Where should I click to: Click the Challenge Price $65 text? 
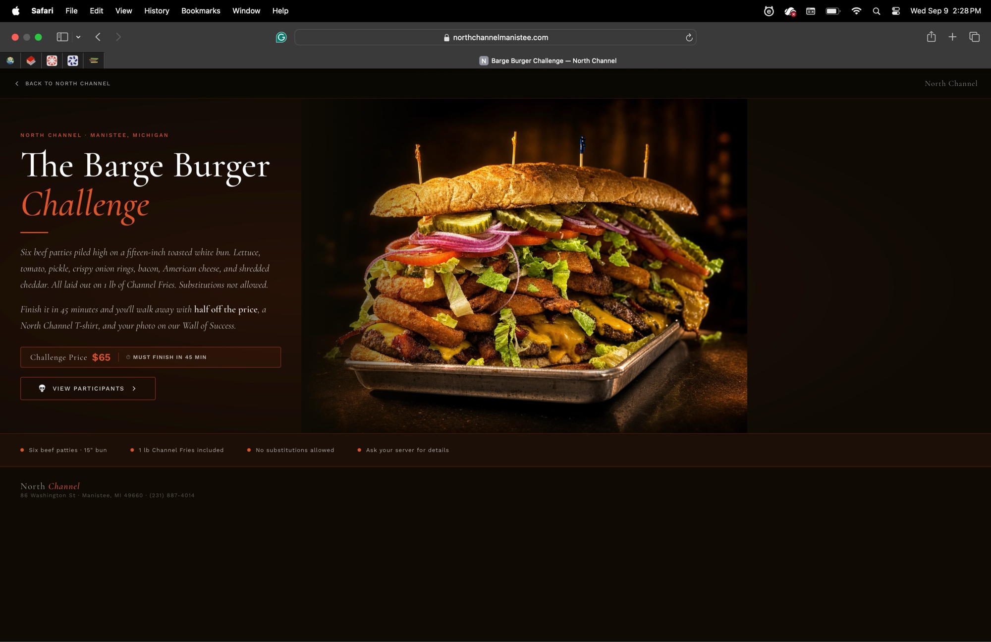(70, 357)
